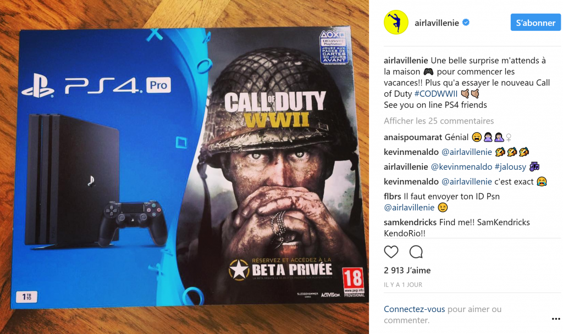Screen dimensions: 563x334
Task: Open the PS4 Pro box photo
Action: pyautogui.click(x=184, y=167)
